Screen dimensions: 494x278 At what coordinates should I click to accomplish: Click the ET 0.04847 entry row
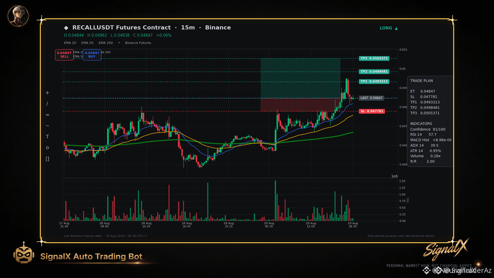tap(422, 91)
